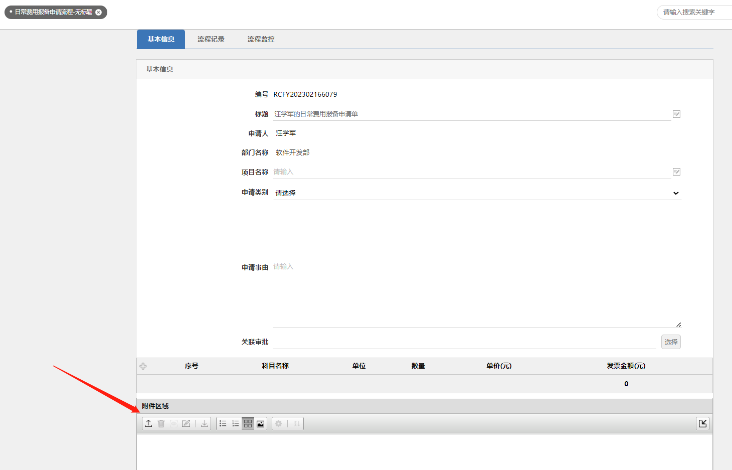Add a row with the plus icon

[143, 366]
